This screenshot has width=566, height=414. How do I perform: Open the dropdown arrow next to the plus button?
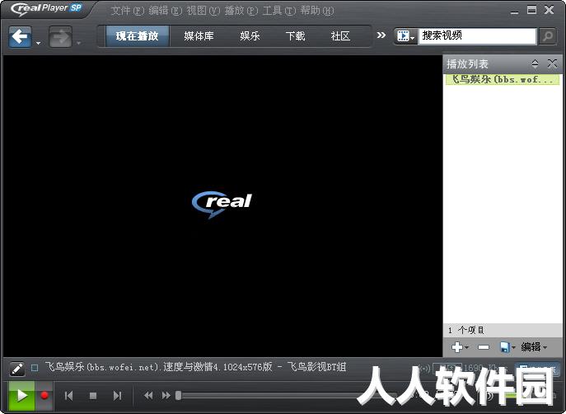point(467,347)
